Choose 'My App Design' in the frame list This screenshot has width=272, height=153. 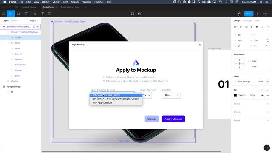click(x=116, y=103)
